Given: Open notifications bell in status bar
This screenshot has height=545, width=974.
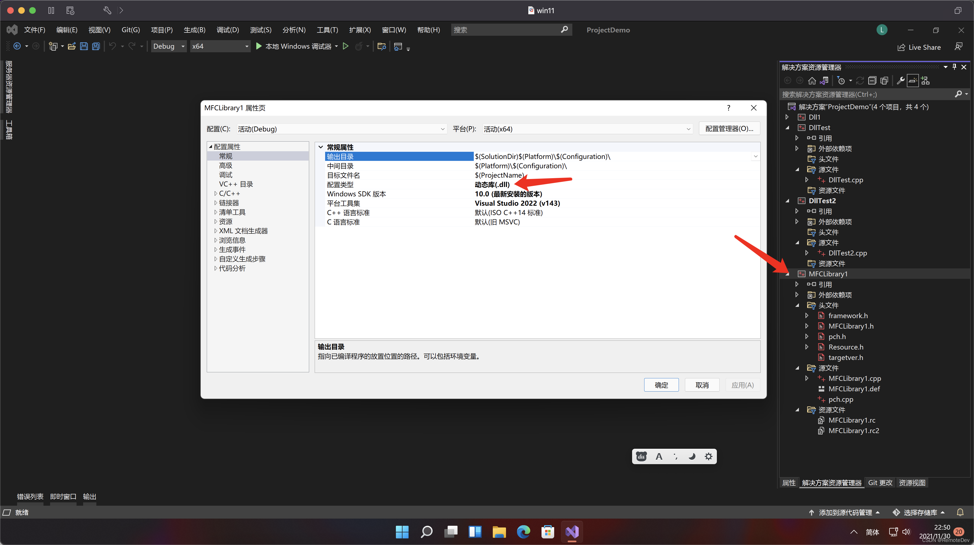Looking at the screenshot, I should (x=960, y=513).
